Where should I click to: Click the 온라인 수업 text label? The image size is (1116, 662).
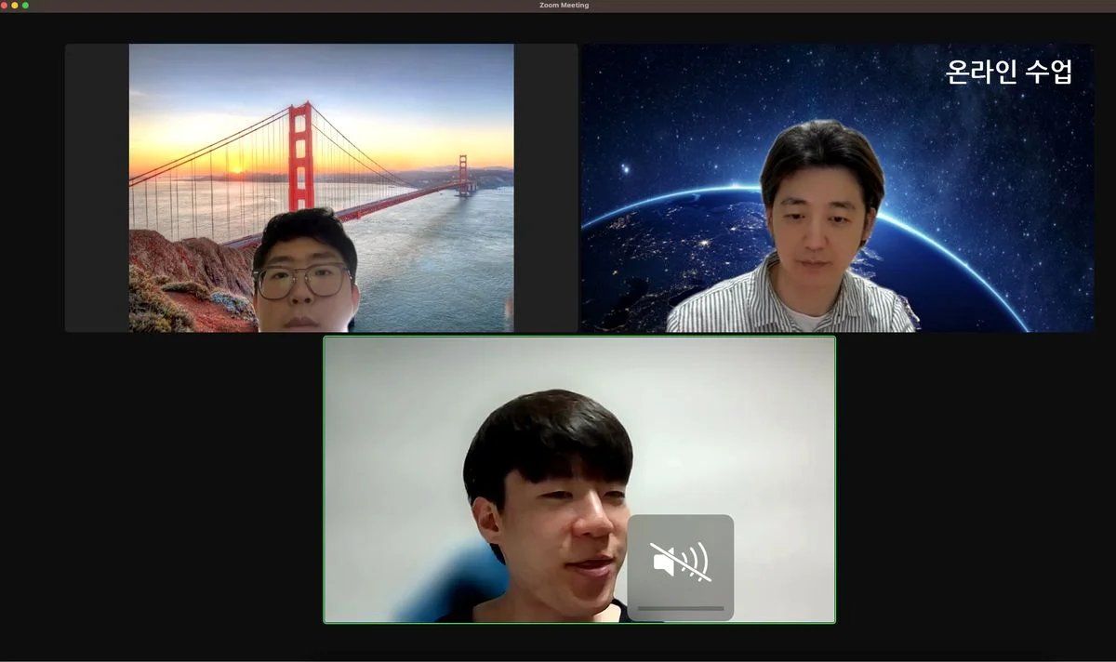click(x=1008, y=72)
